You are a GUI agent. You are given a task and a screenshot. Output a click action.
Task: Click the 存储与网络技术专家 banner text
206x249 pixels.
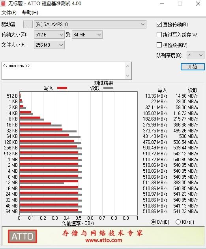[103, 233]
